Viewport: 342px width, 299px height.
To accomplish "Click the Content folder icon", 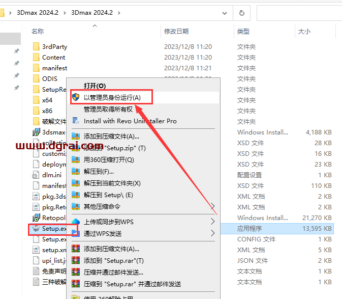I will [36, 57].
